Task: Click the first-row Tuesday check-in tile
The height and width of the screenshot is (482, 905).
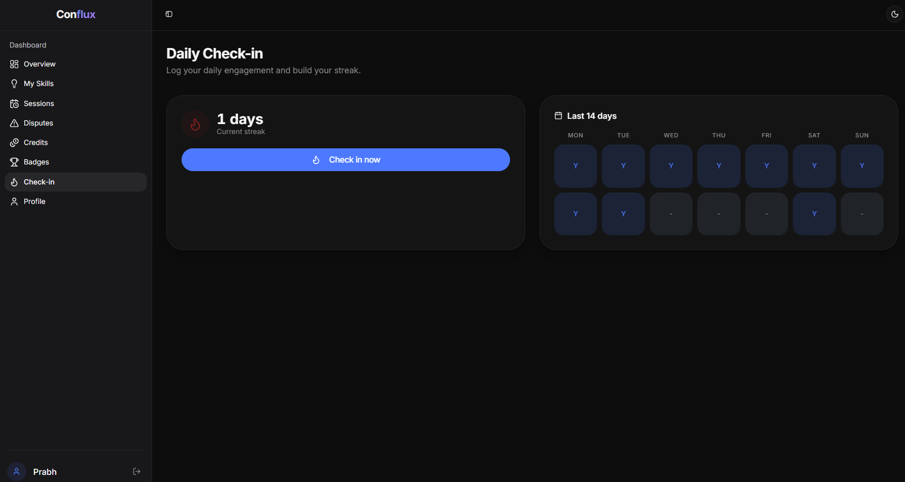Action: click(x=623, y=166)
